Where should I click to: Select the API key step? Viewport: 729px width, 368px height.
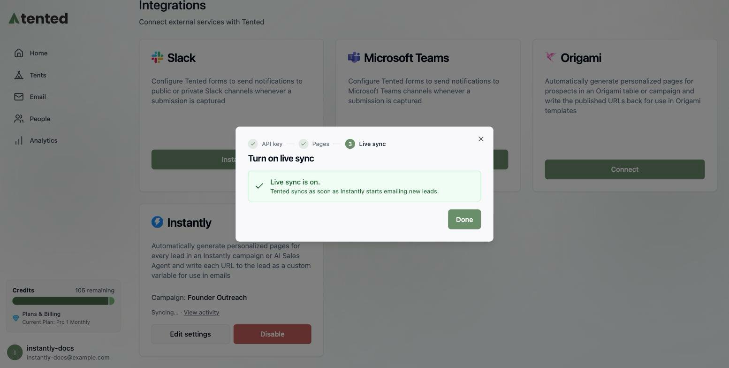tap(266, 144)
